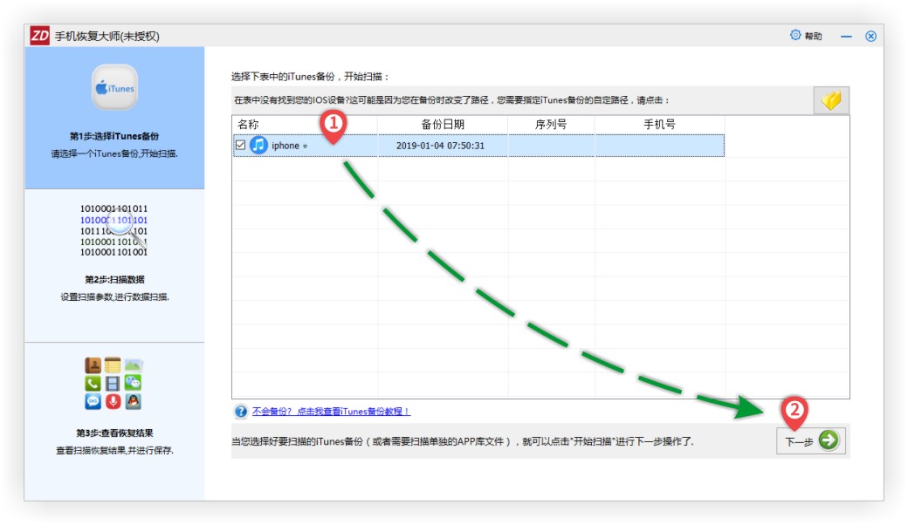Toggle the iphone backup checkbox
Viewport: 908px width, 525px height.
pyautogui.click(x=240, y=145)
